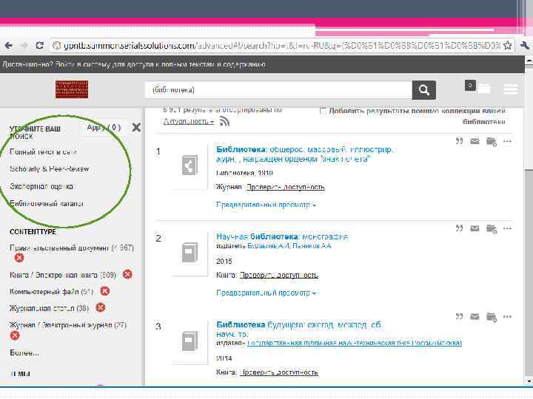Open more actions ellipsis for result 1

click(507, 141)
